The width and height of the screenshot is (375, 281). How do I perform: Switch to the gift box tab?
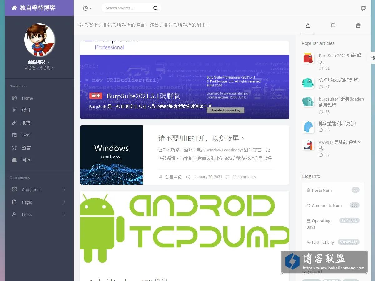(358, 26)
